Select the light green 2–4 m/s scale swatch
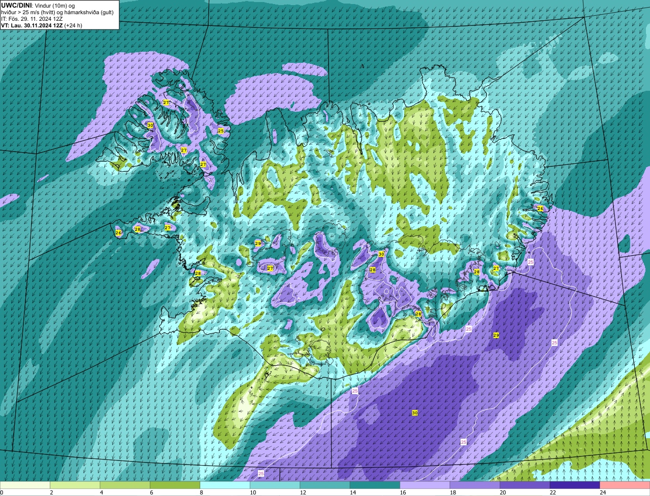Screen dimensions: 650x496 (75, 485)
